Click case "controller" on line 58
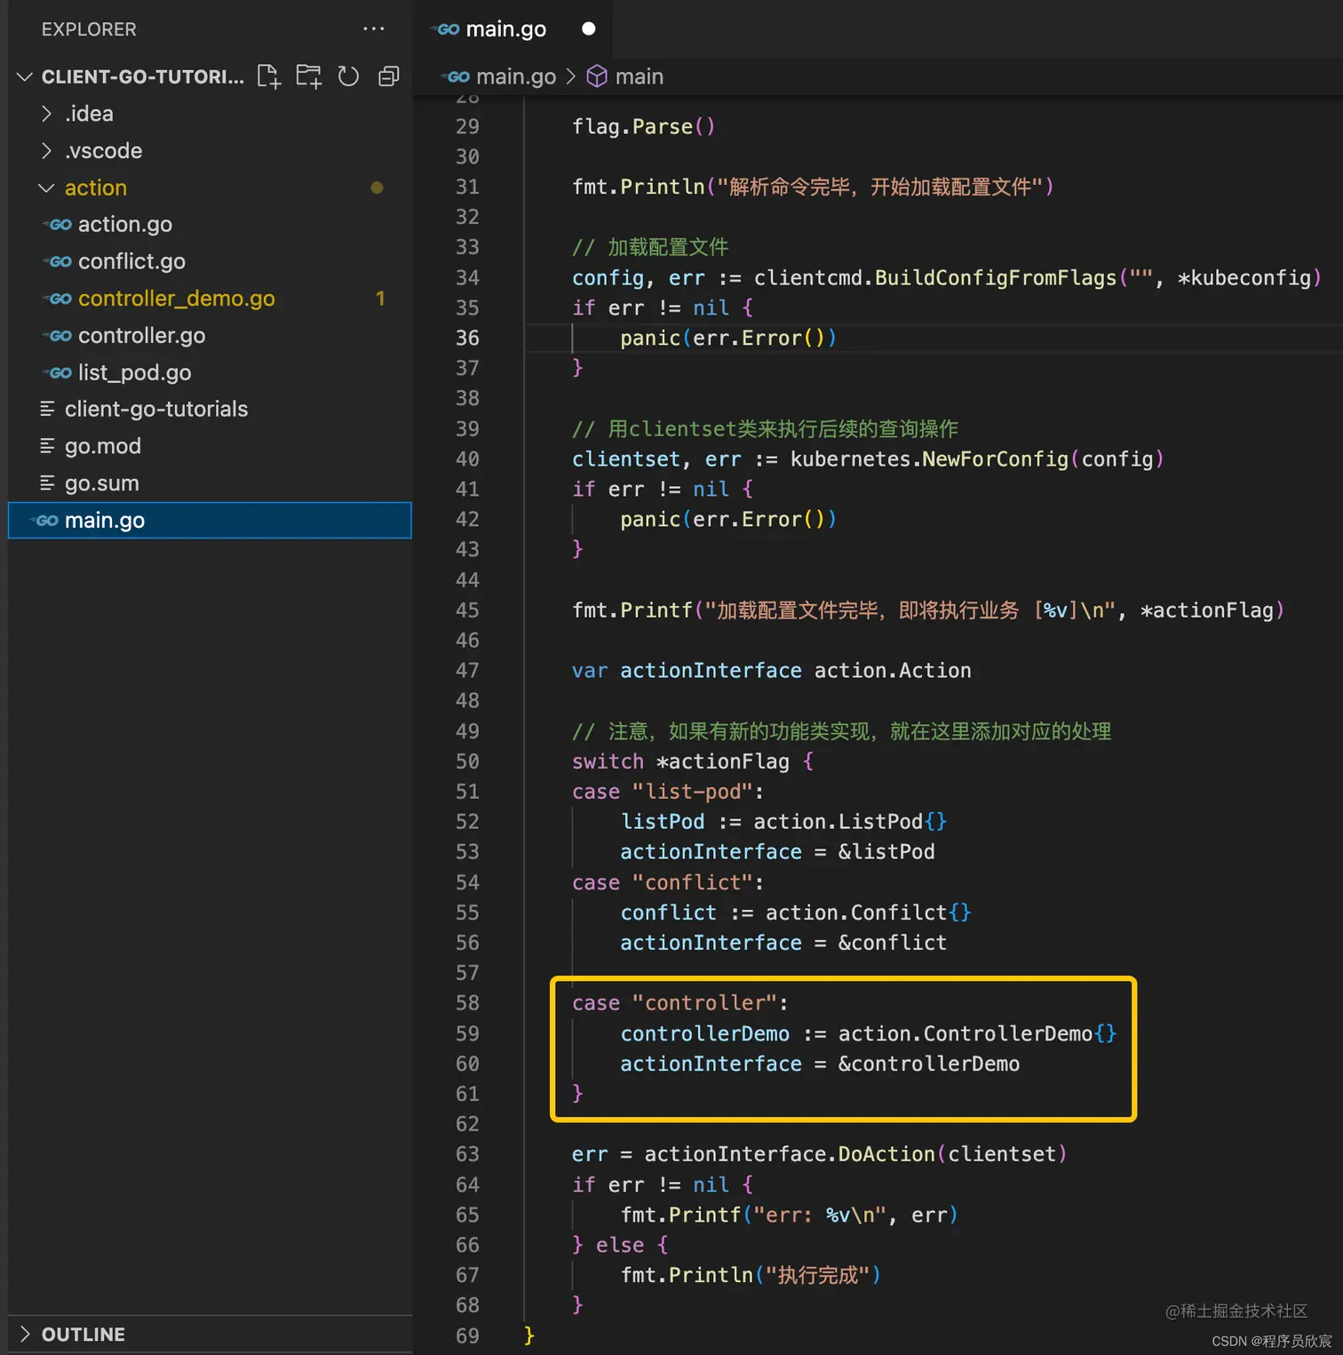 [680, 1003]
